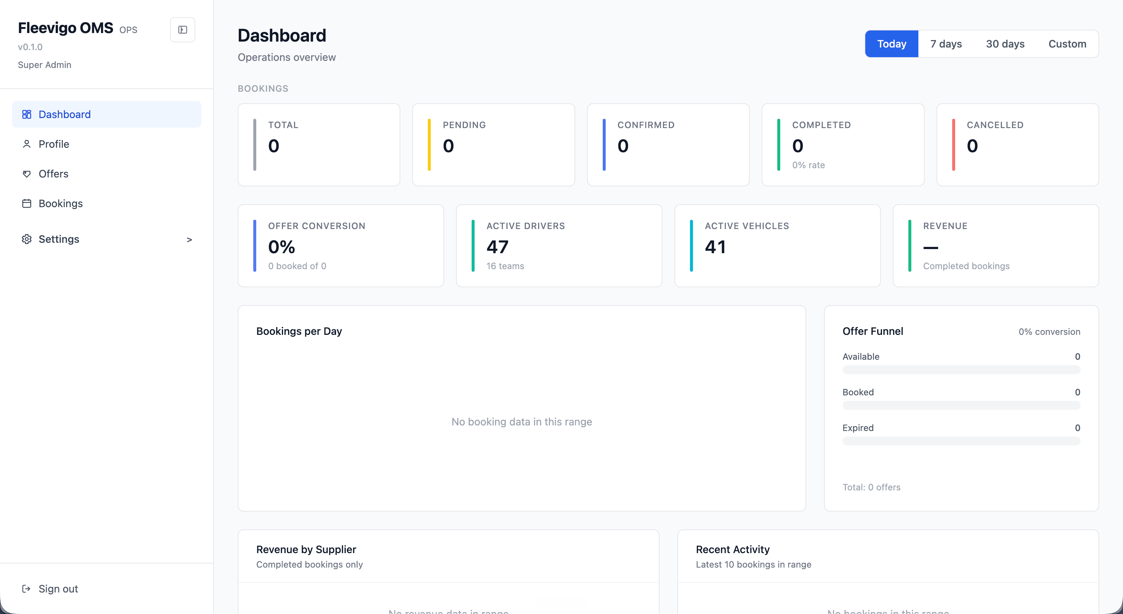Screen dimensions: 1123x614
Task: Expand the Settings submenu chevron
Action: click(x=189, y=240)
